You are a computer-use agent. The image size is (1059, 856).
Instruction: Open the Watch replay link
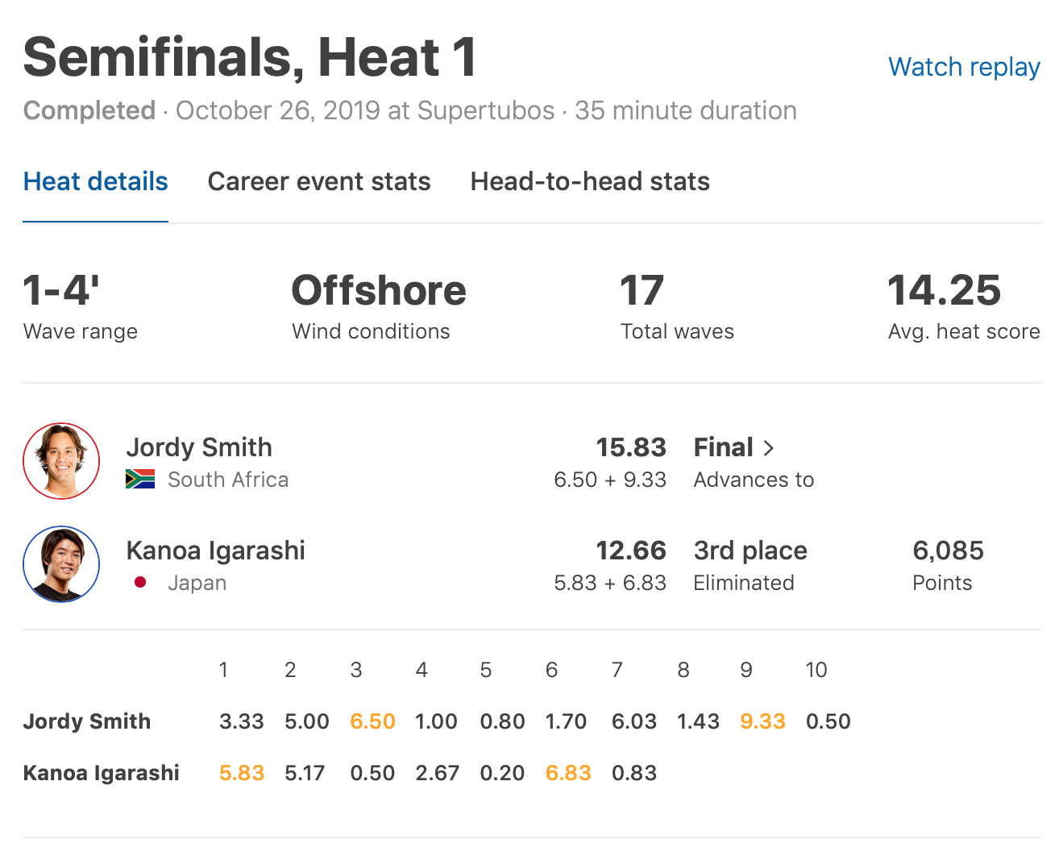click(963, 67)
